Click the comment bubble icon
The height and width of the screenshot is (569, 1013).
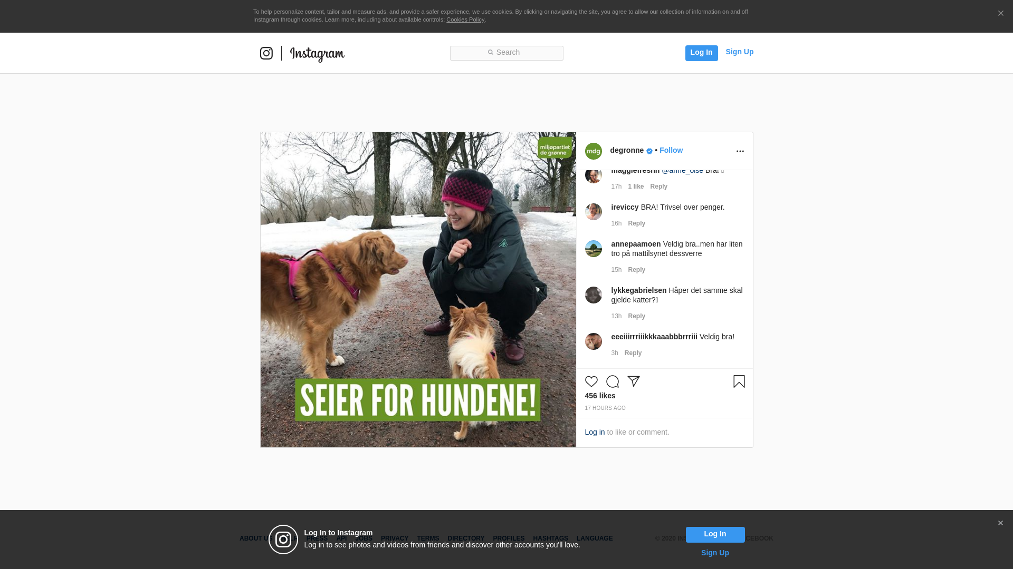[612, 381]
